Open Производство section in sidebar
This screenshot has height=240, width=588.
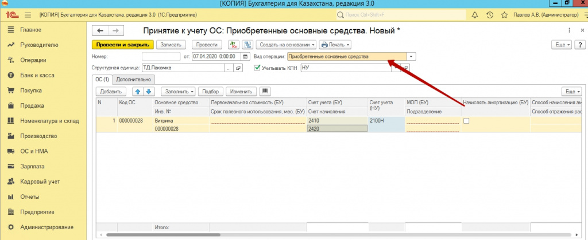click(38, 136)
